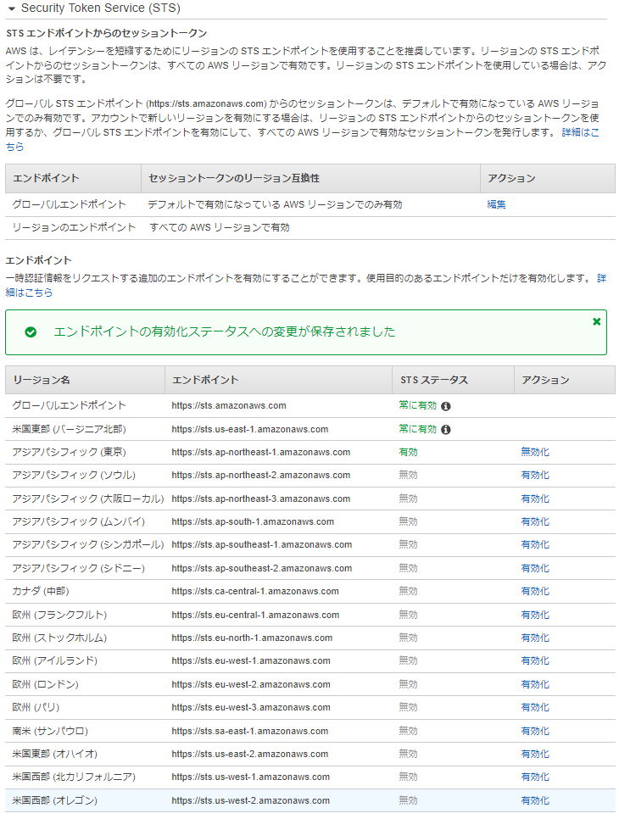Click 米国西部 (オレゴン) region name
Screen dimensions: 619x819
pos(55,800)
